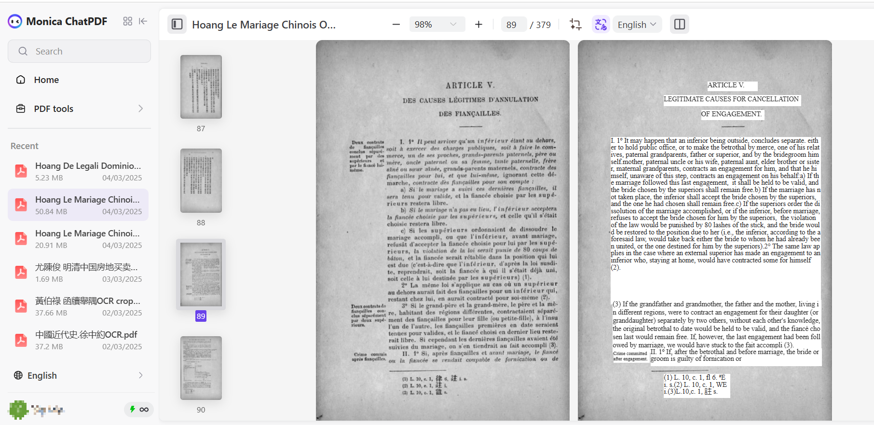Open the English translation language dropdown
The image size is (874, 425).
[637, 24]
